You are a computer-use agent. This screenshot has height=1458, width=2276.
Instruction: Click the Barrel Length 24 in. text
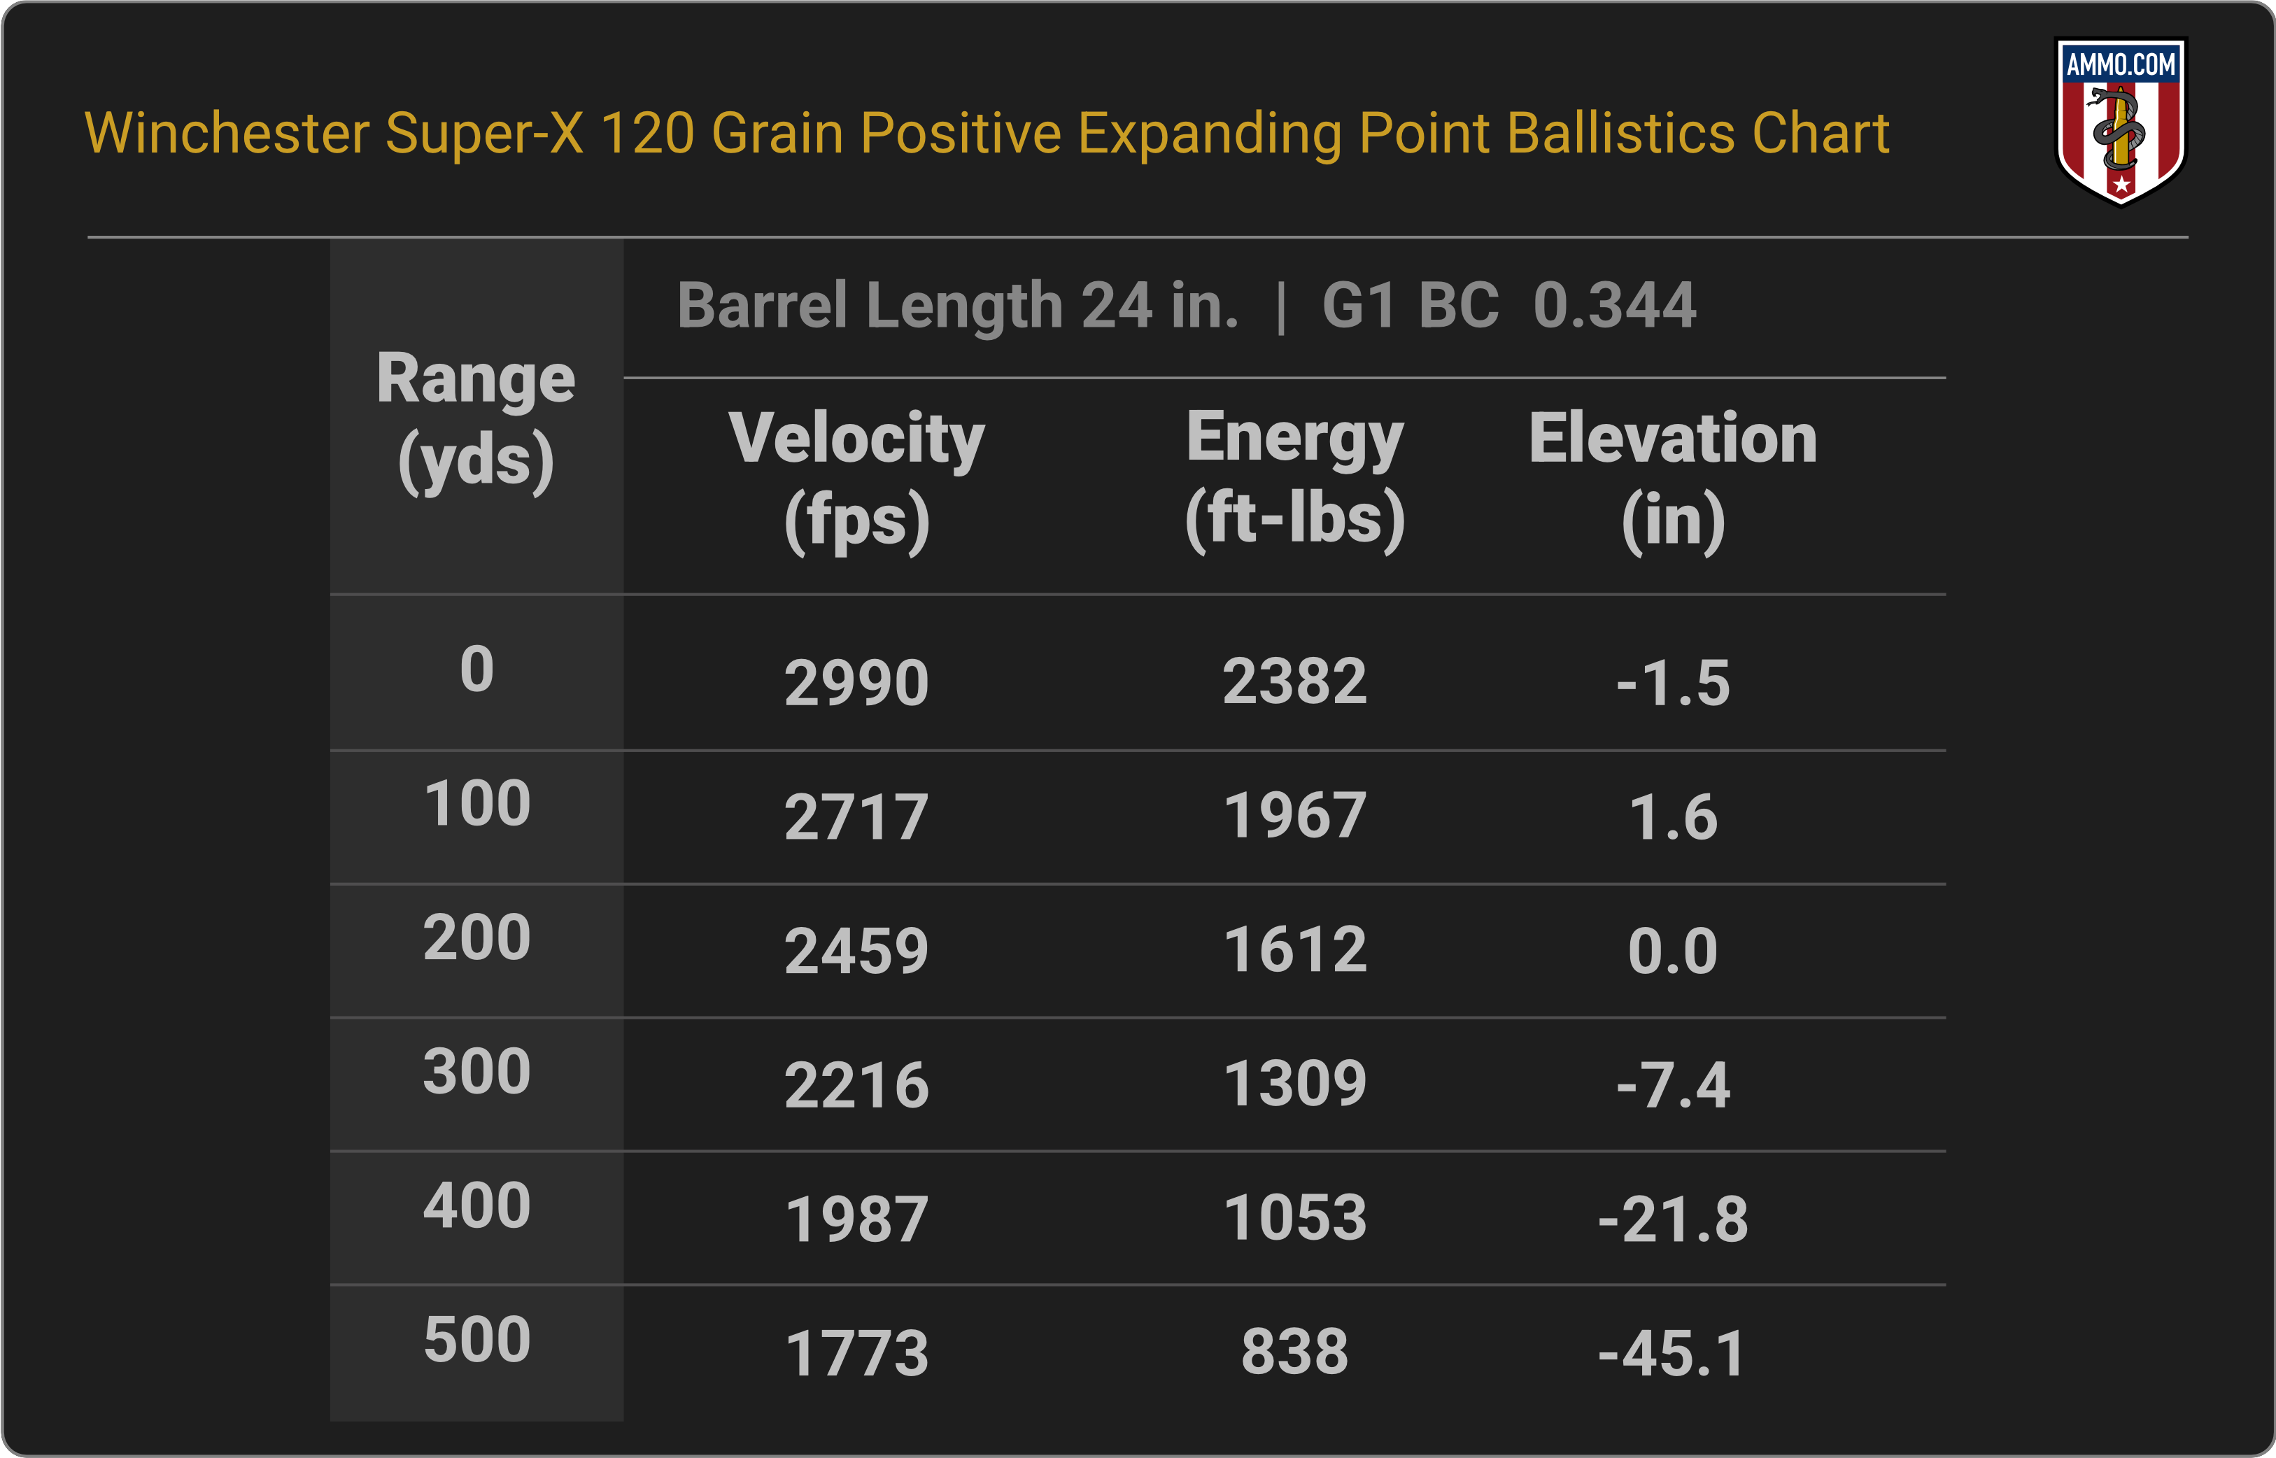(x=957, y=306)
